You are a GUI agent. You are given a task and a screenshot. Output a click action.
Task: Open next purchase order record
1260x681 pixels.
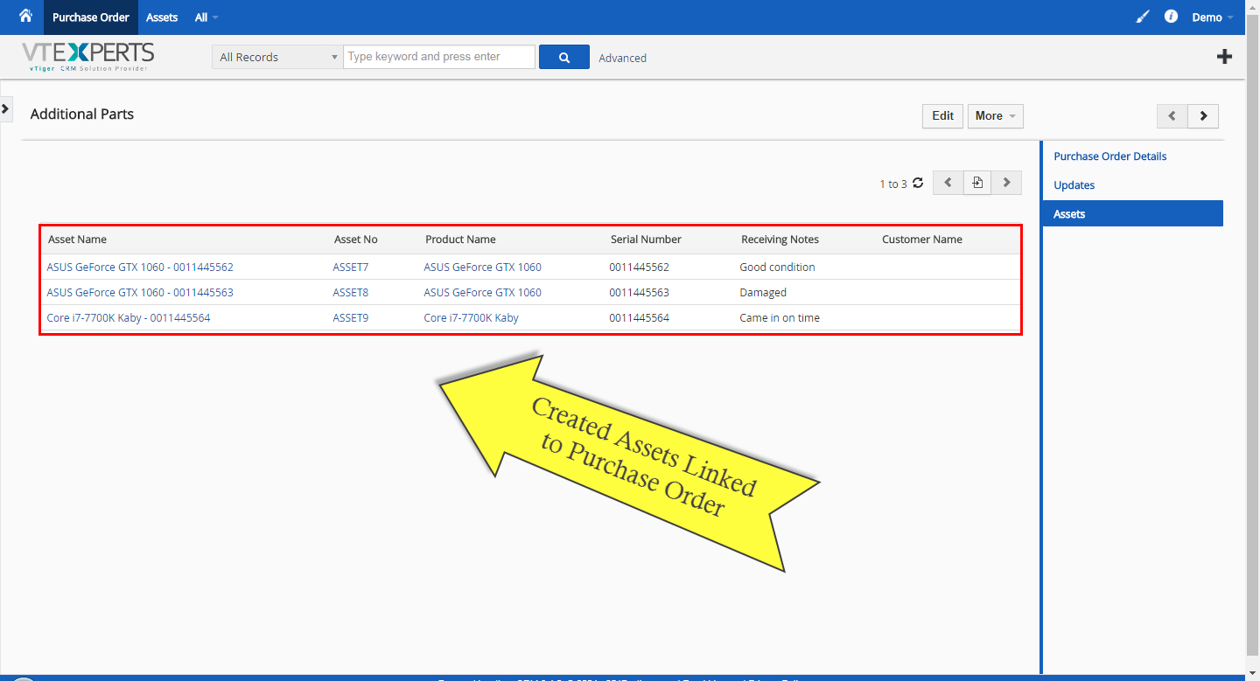[1203, 115]
